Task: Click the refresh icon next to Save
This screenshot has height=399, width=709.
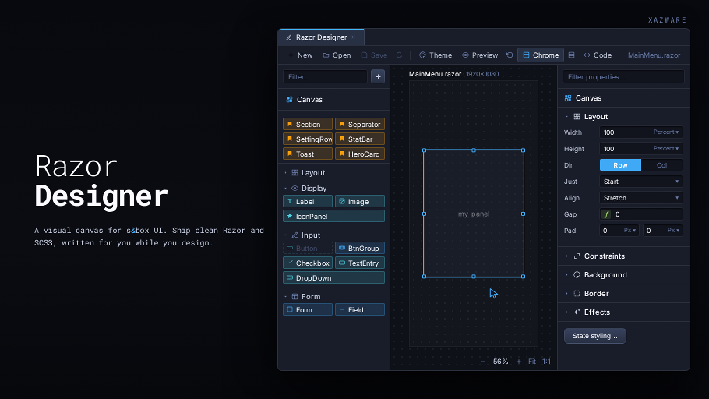Action: click(x=399, y=55)
